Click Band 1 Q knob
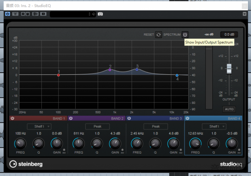This screenshot has width=251, height=176. point(39,143)
